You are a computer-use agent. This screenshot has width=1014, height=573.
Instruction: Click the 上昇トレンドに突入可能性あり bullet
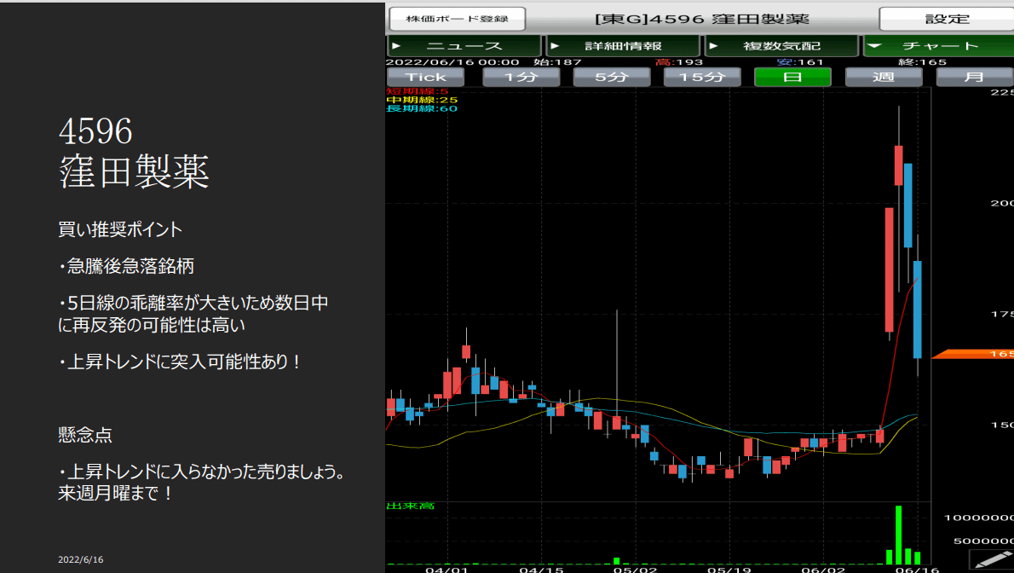tap(179, 362)
